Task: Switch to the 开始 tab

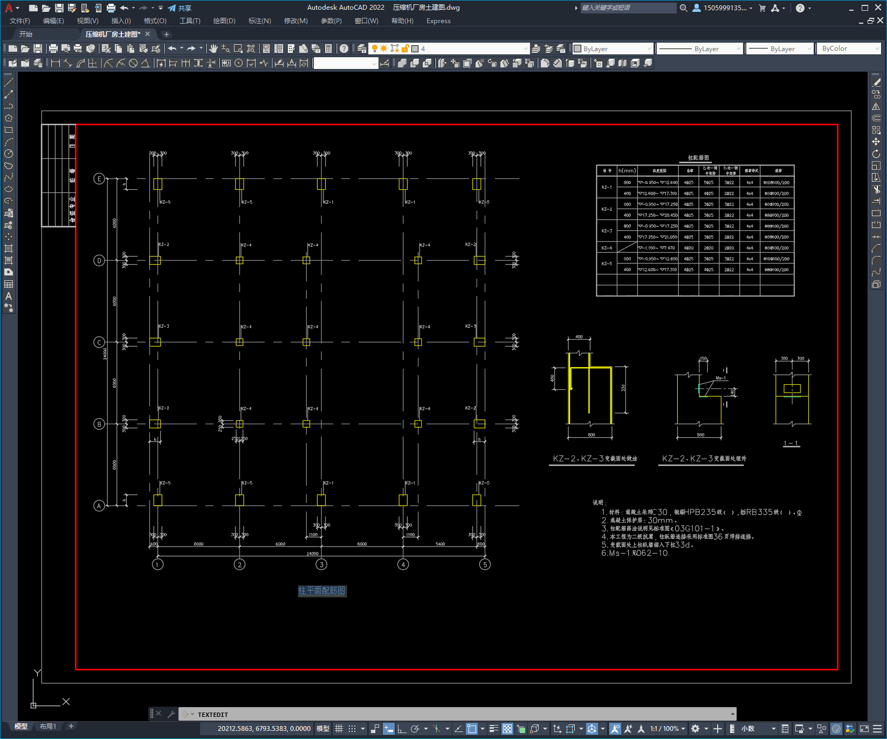Action: 26,34
